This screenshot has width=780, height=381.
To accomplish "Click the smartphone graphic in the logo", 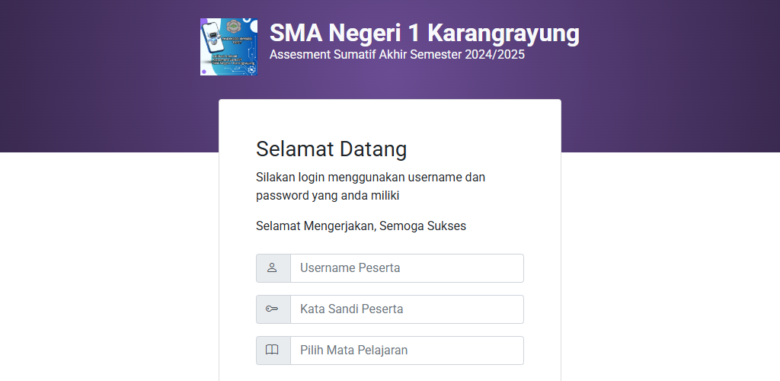I will [x=213, y=37].
